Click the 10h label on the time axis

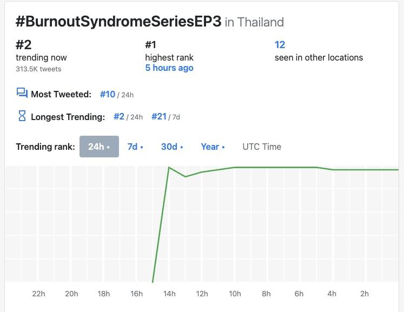click(235, 294)
